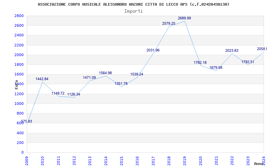
Task: Select data label 1679.88
Action: [216, 67]
